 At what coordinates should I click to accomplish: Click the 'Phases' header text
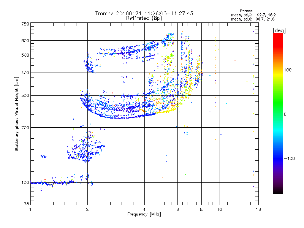click(x=246, y=11)
